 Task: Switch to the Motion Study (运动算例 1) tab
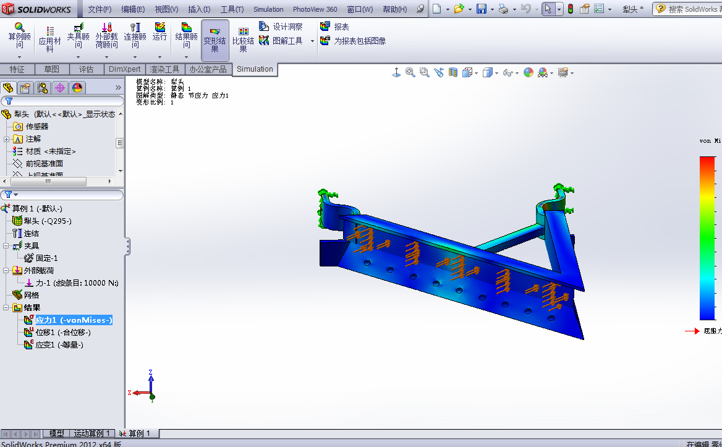point(91,433)
